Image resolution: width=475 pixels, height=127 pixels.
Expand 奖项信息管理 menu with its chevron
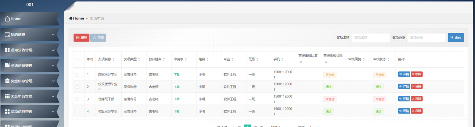point(53,111)
